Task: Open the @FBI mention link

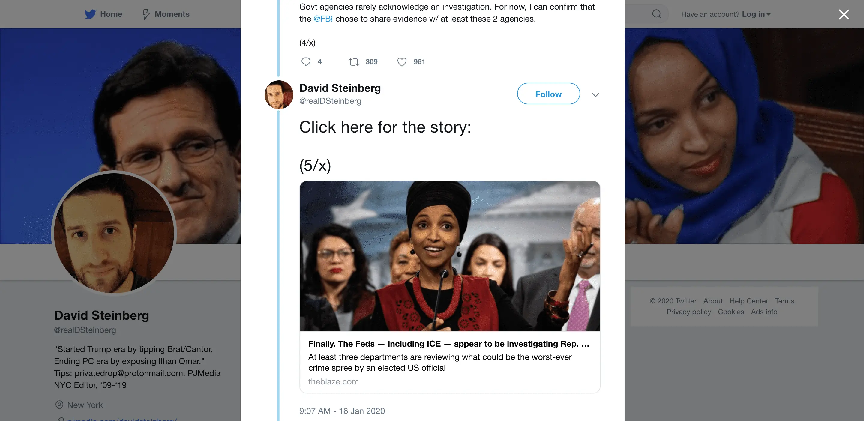Action: pyautogui.click(x=323, y=19)
